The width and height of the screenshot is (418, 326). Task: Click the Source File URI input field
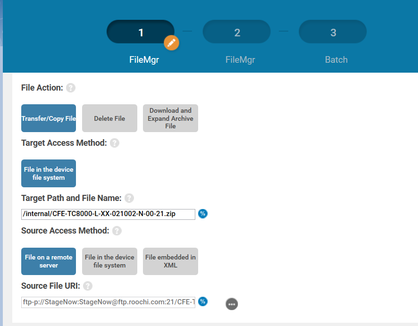108,302
